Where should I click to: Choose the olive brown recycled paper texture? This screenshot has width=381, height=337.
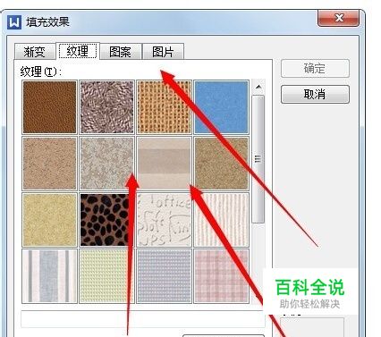click(221, 164)
